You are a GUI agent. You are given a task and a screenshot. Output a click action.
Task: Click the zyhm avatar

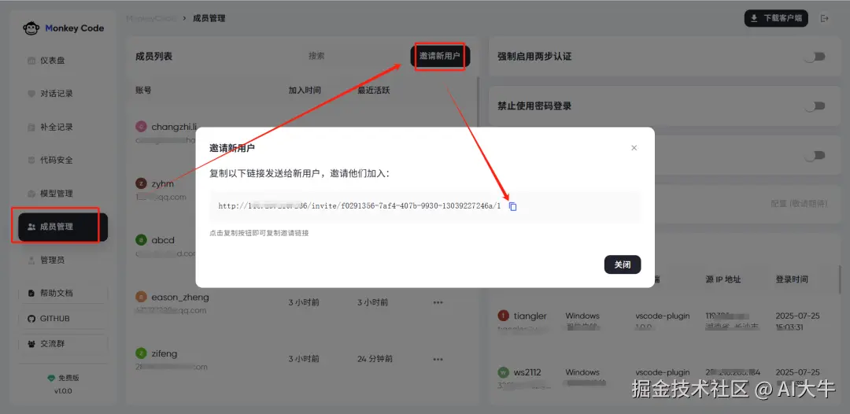141,183
